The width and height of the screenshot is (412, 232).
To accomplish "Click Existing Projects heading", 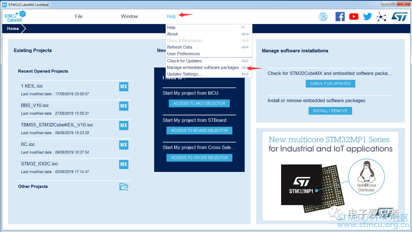I will click(x=33, y=50).
